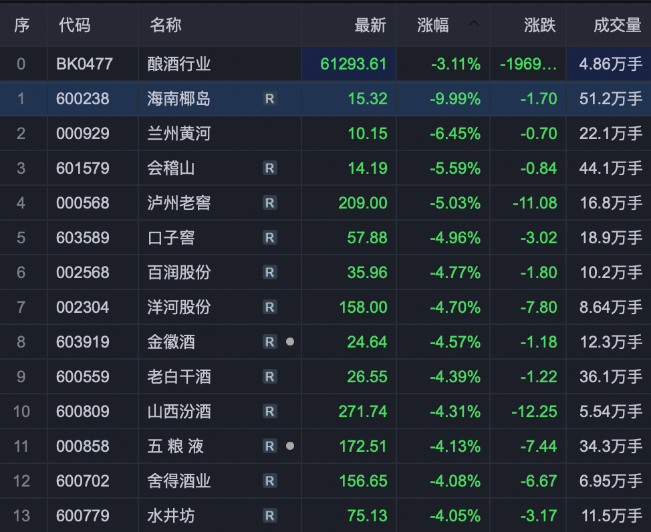Open the 山西汾酒 stock name
The height and width of the screenshot is (532, 651).
coord(179,412)
